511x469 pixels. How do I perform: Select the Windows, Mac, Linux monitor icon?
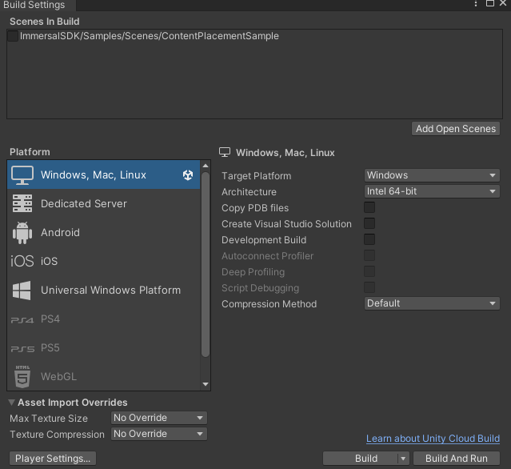(22, 175)
